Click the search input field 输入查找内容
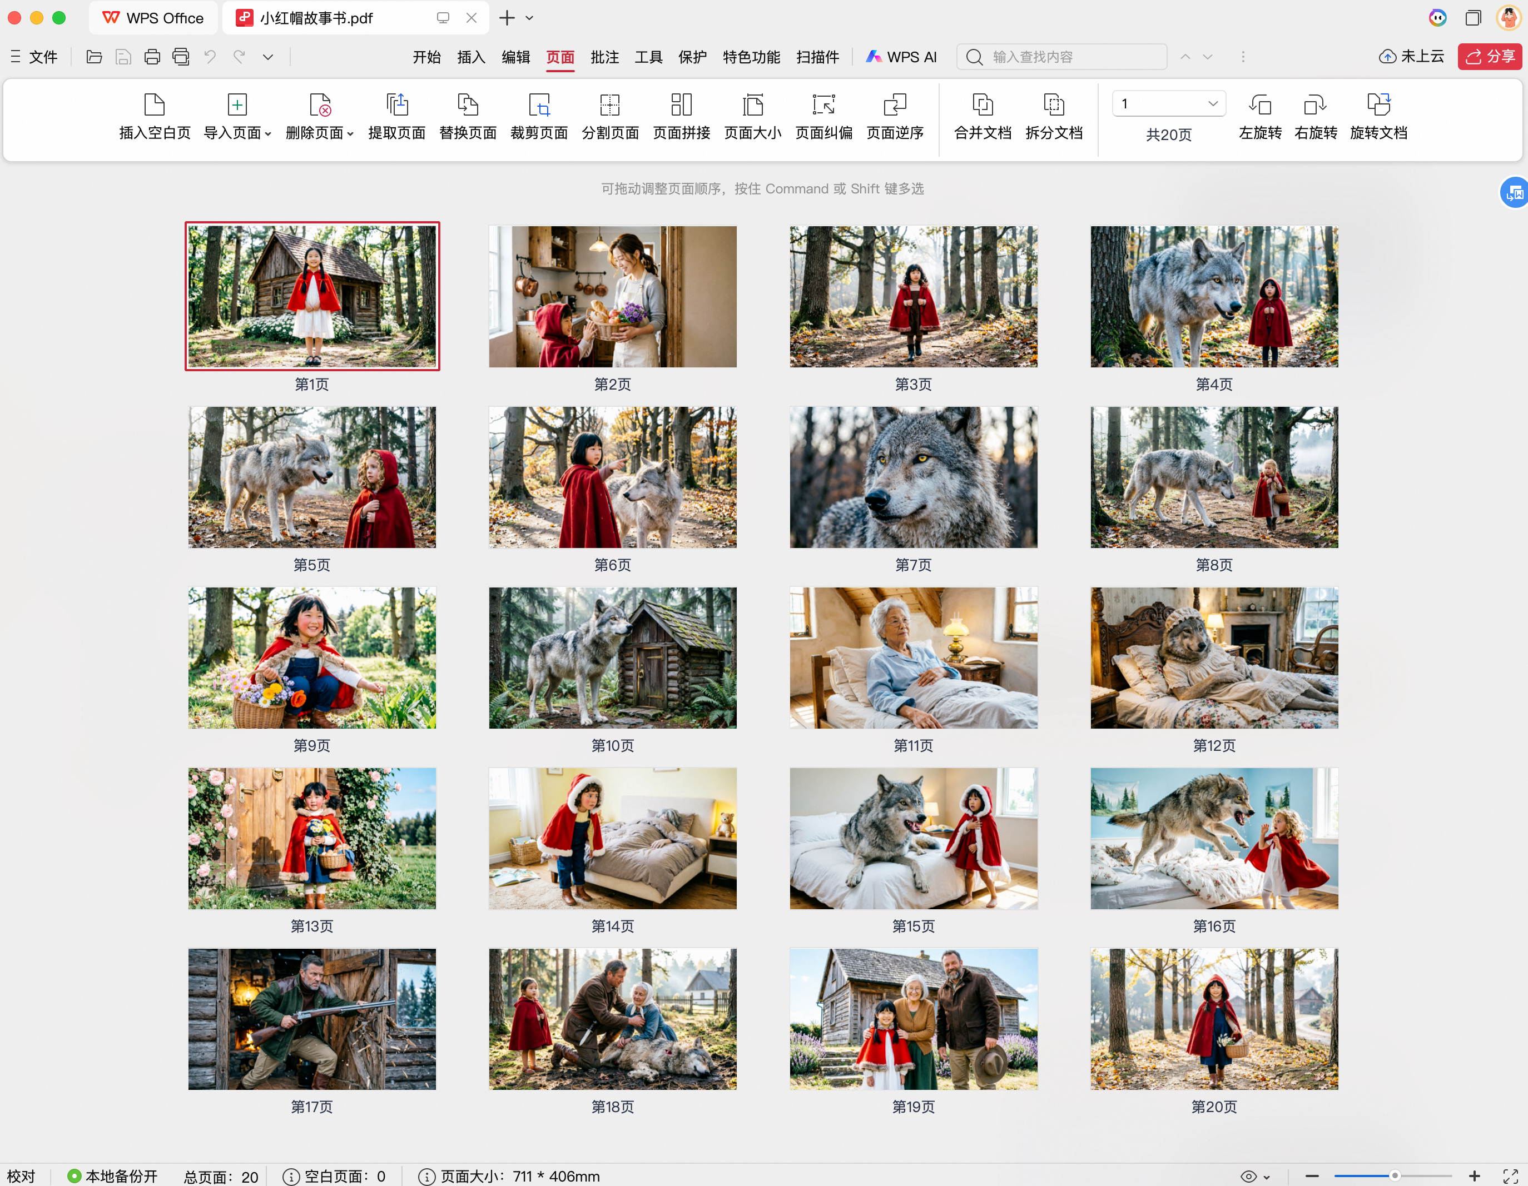This screenshot has height=1186, width=1528. (1061, 57)
